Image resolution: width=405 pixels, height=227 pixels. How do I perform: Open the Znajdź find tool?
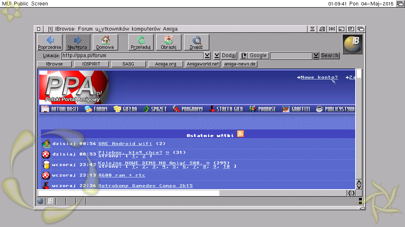point(196,42)
